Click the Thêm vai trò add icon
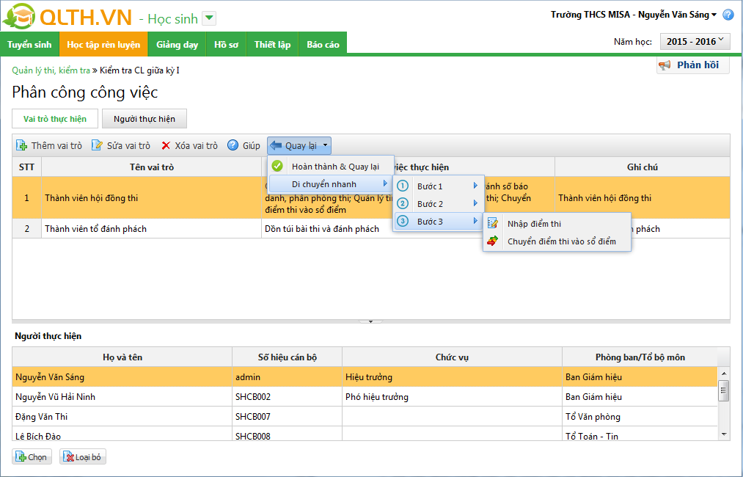This screenshot has height=477, width=743. [x=22, y=146]
